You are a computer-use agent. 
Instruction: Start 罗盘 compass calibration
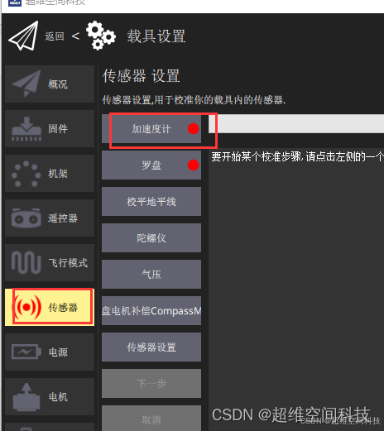[x=151, y=165]
